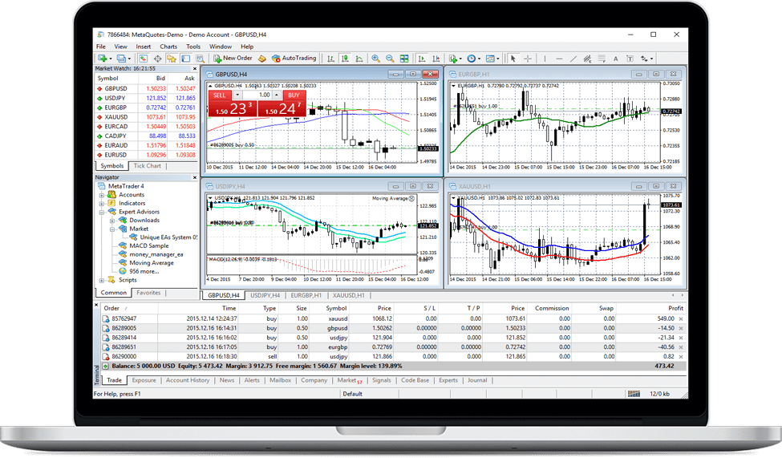
Task: Open the MetaEditor book icon
Action: [x=261, y=59]
